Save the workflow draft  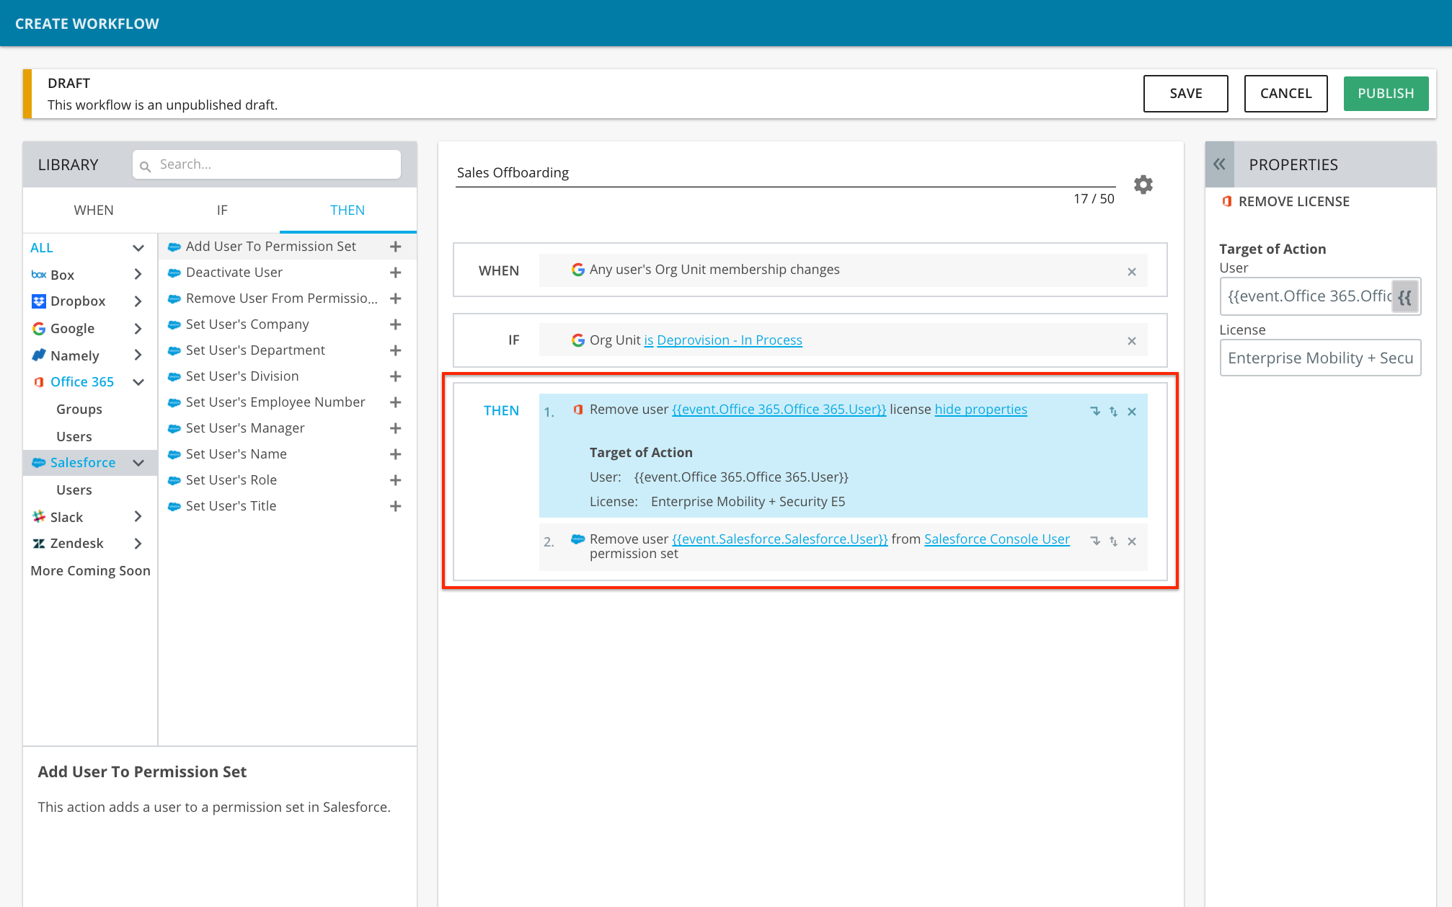tap(1185, 94)
